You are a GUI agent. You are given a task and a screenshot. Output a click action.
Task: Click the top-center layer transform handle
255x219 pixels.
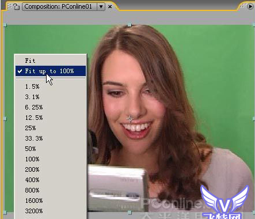pyautogui.click(x=130, y=25)
